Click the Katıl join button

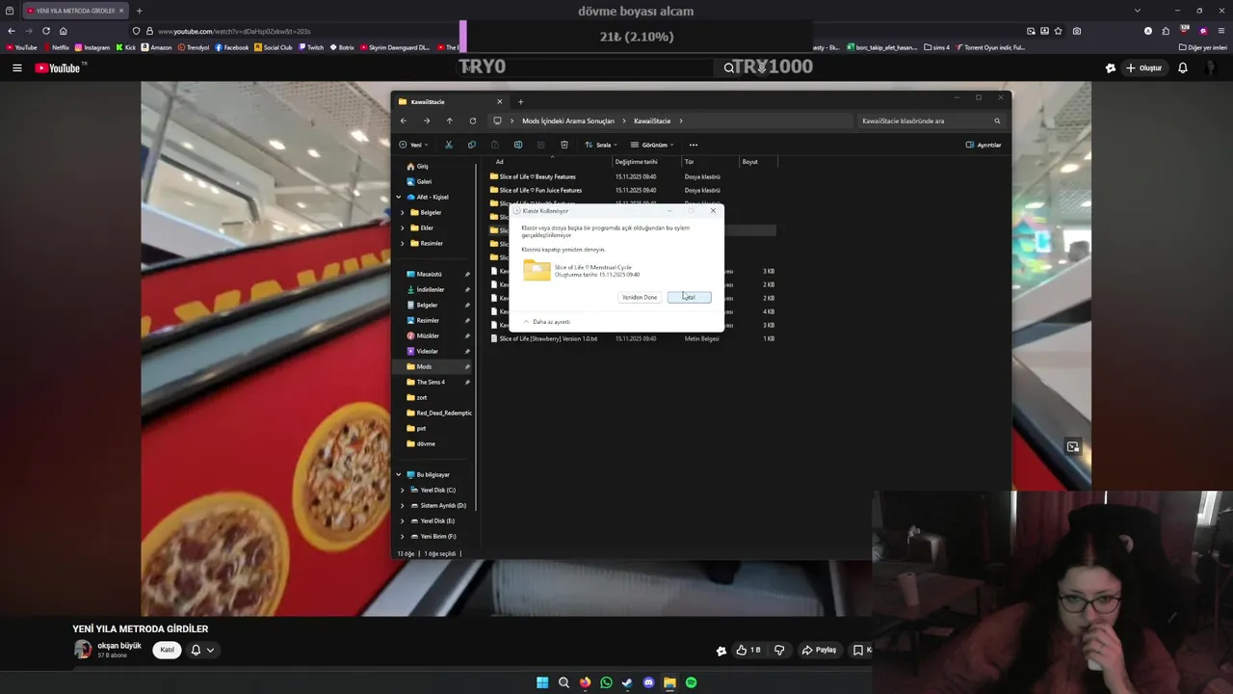pos(167,650)
